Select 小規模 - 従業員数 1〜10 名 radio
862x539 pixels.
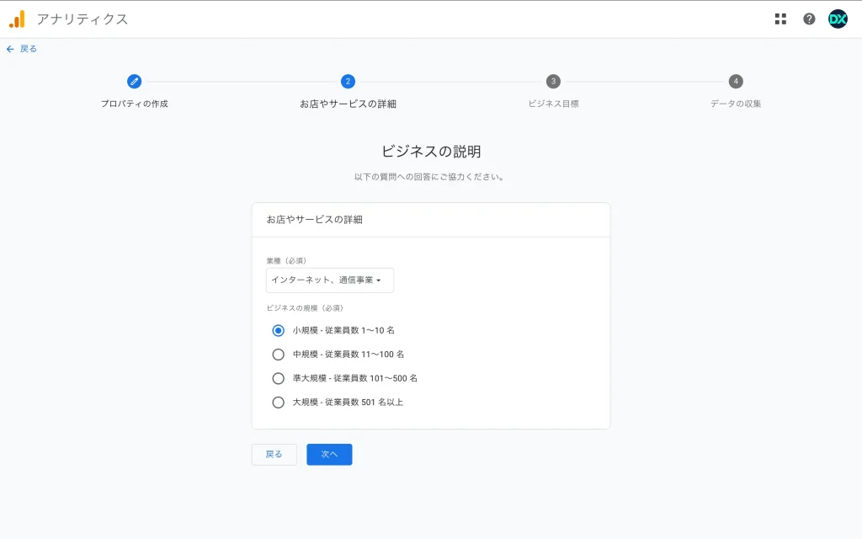click(x=279, y=330)
